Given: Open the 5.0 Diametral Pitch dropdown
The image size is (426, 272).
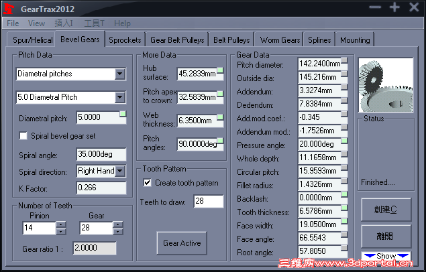Looking at the screenshot, I should [120, 97].
